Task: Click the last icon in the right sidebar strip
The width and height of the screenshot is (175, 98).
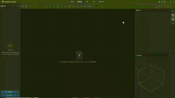Action: coord(173,24)
